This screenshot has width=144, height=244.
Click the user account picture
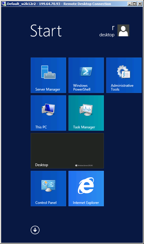click(123, 30)
